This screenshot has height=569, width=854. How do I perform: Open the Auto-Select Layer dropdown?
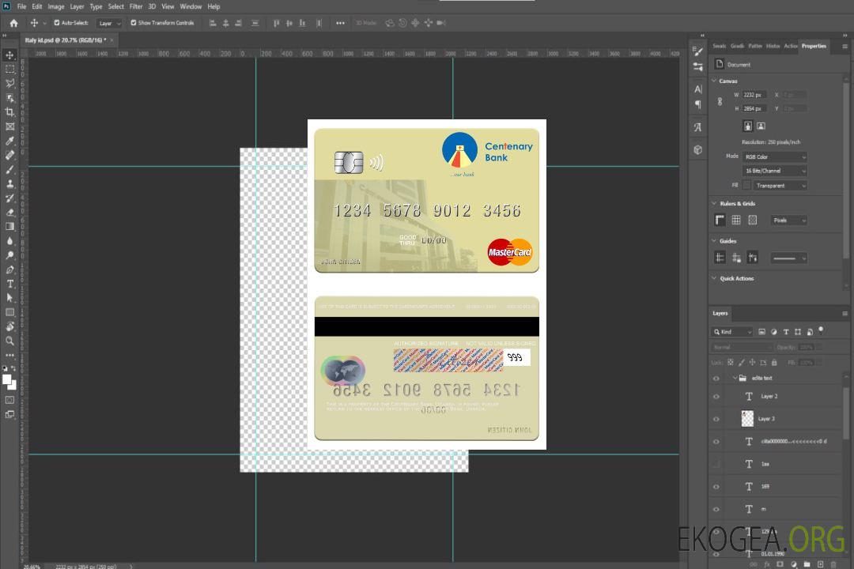click(109, 24)
